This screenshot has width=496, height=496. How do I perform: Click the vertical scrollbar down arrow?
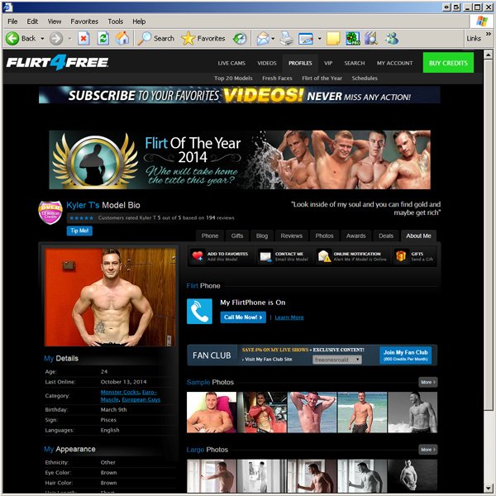tap(488, 488)
